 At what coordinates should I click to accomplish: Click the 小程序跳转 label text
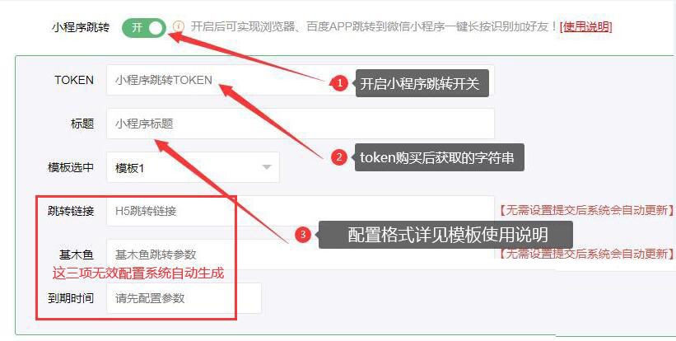click(81, 28)
